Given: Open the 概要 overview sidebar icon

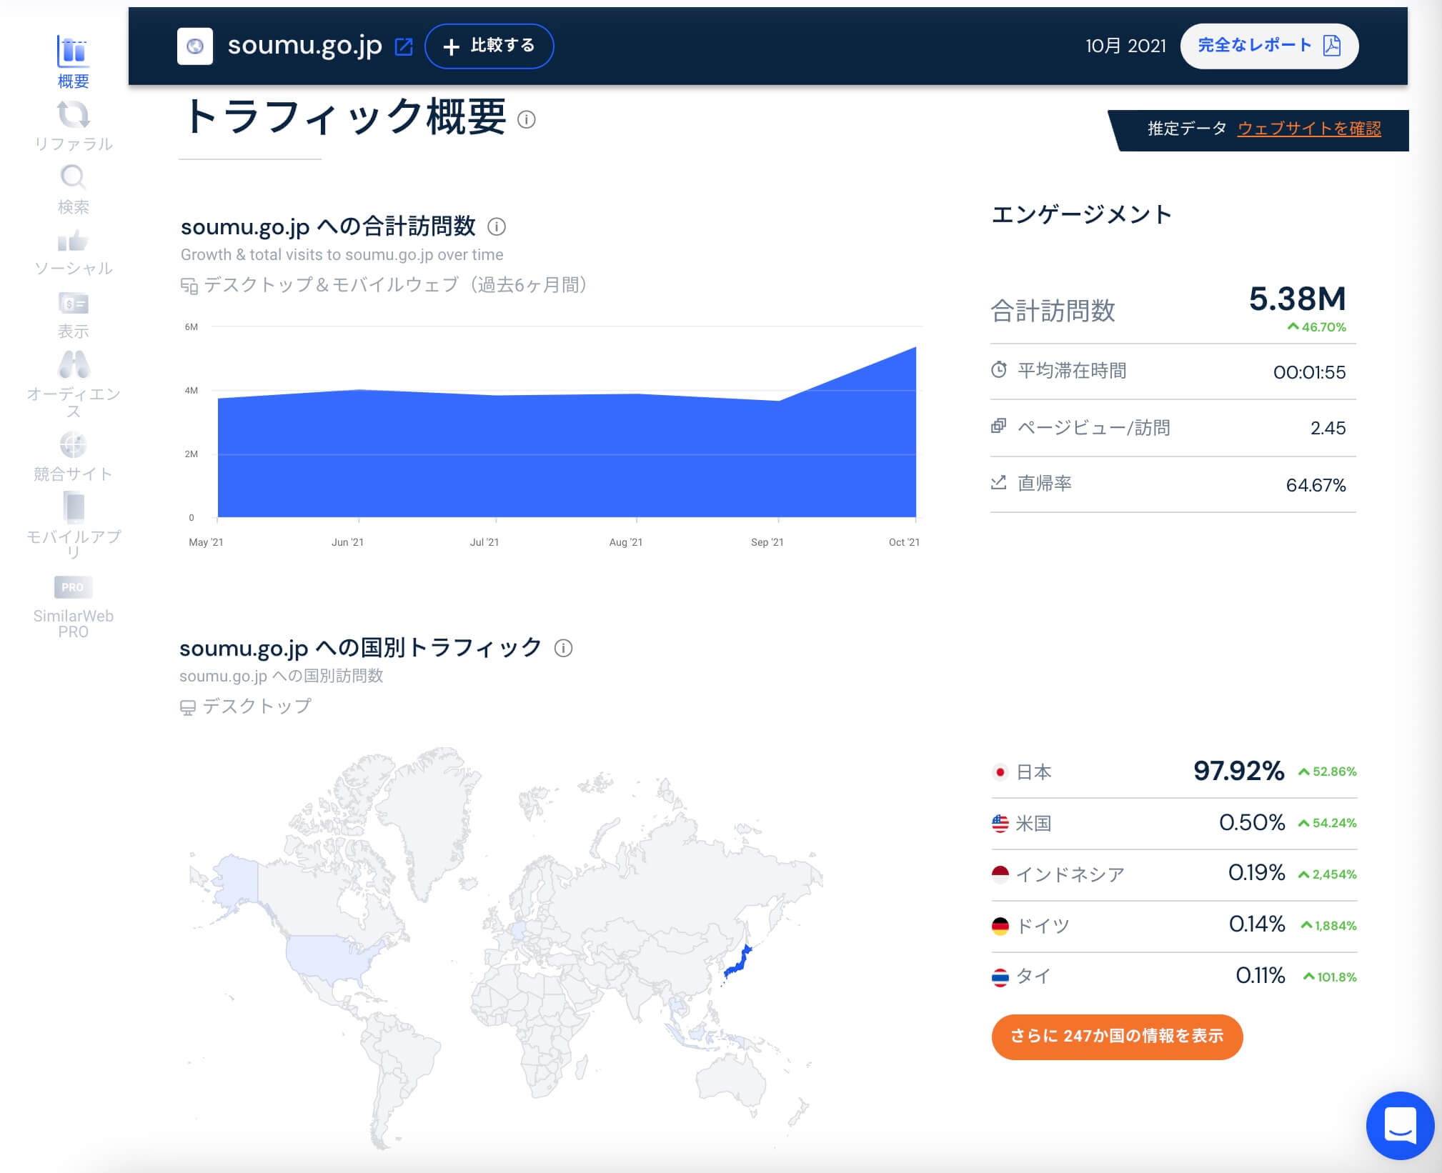Looking at the screenshot, I should (73, 51).
